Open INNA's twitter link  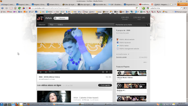124,46
